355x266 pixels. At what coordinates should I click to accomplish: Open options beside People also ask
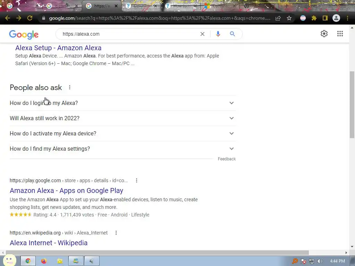coord(70,87)
